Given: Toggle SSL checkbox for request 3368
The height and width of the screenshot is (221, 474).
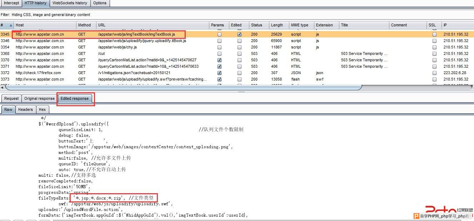Looking at the screenshot, I should pyautogui.click(x=434, y=54).
